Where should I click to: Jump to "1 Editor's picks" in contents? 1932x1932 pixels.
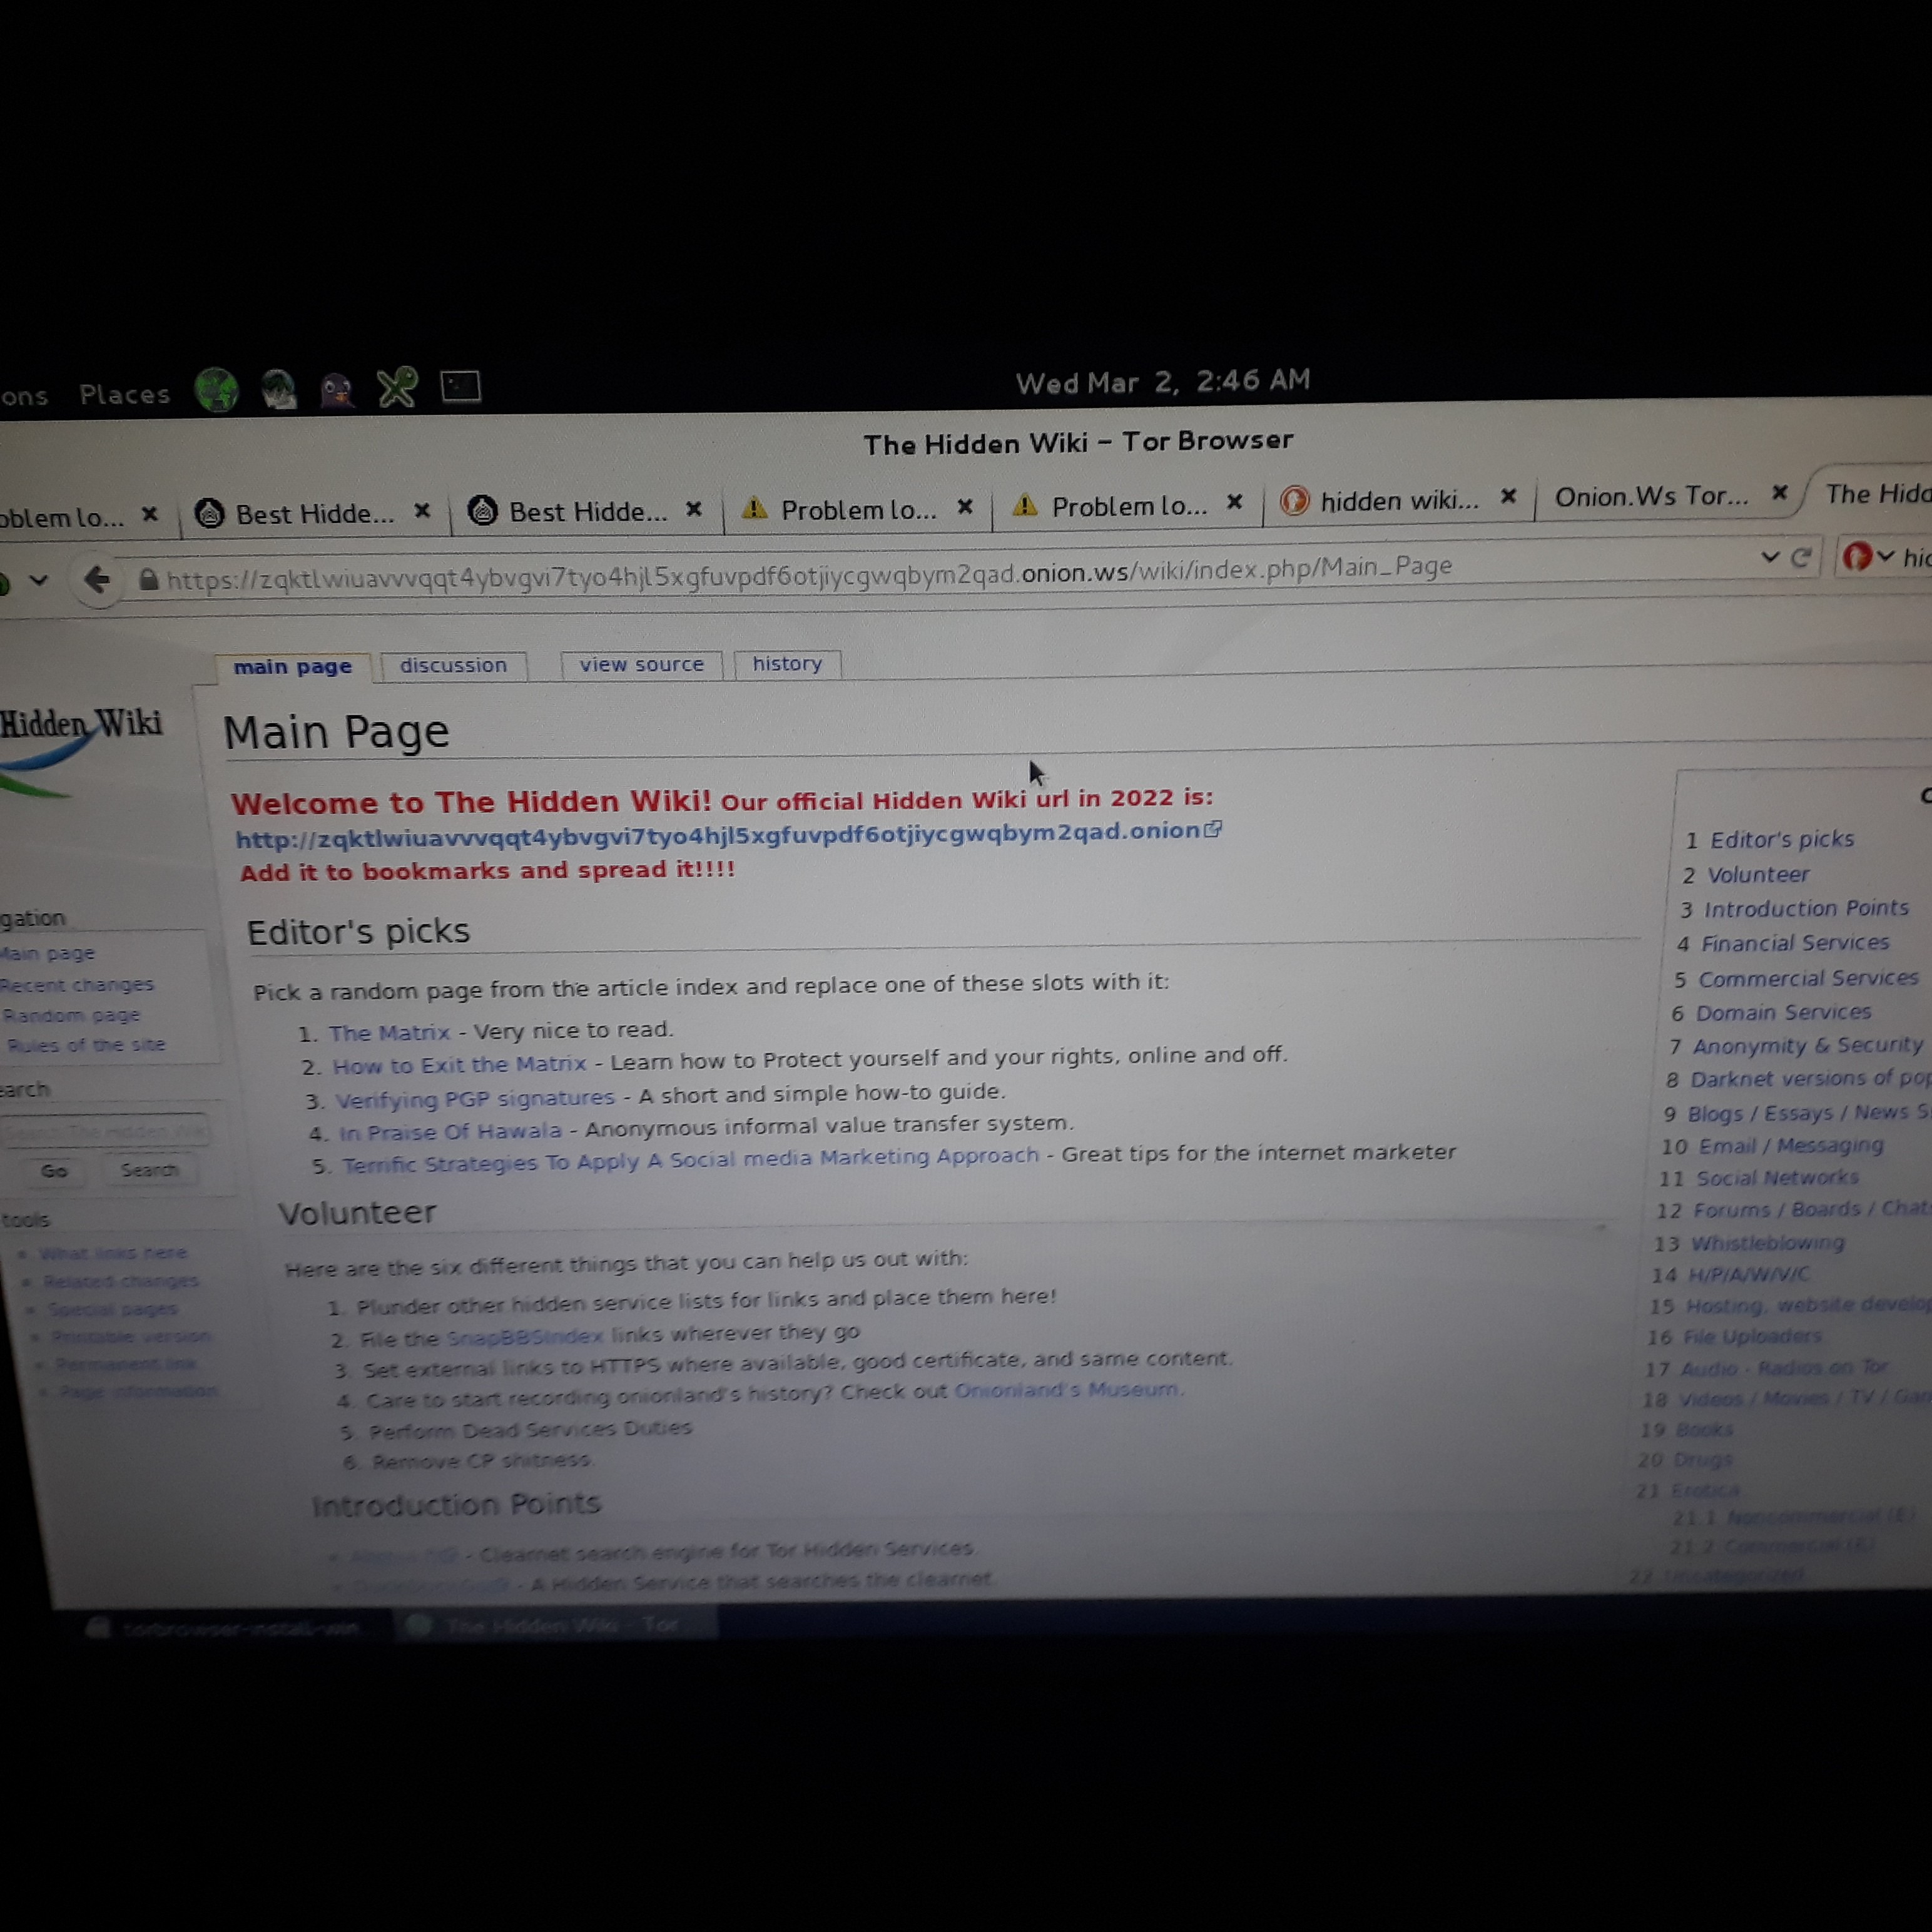pos(1770,840)
